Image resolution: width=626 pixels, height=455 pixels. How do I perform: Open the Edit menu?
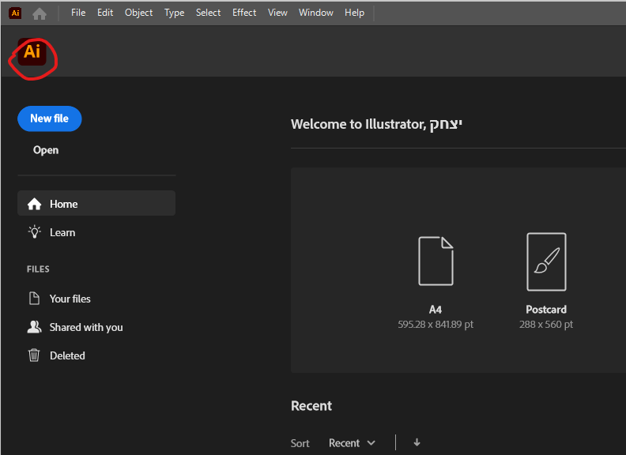pos(105,13)
